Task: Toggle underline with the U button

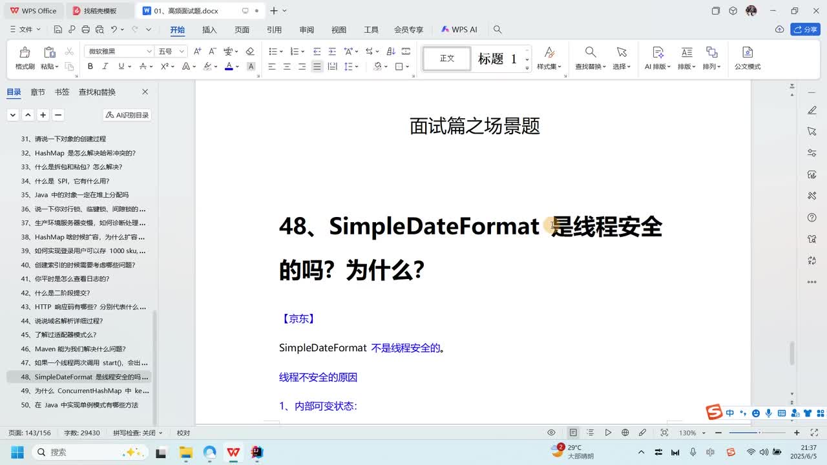Action: (x=121, y=67)
